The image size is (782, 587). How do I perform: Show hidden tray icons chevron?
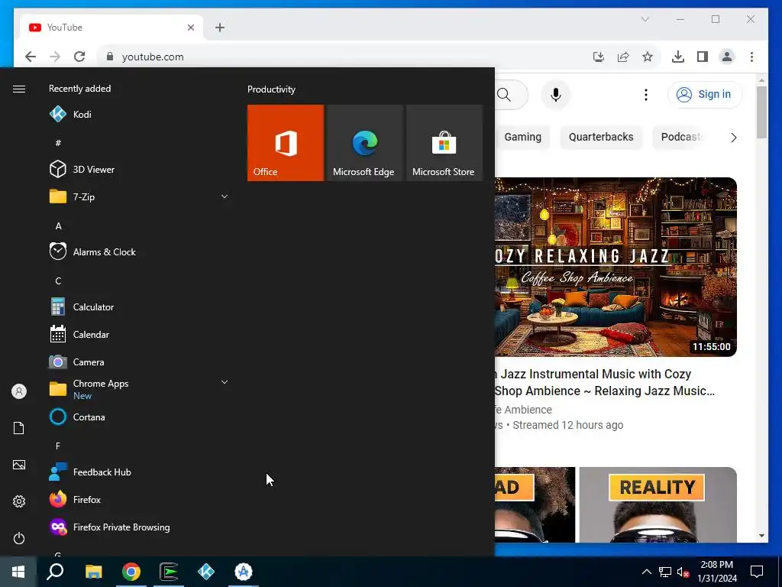[646, 572]
